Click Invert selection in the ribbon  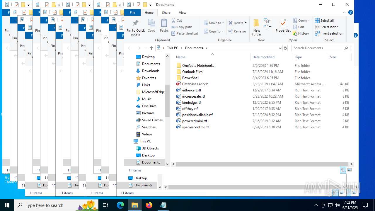[329, 33]
